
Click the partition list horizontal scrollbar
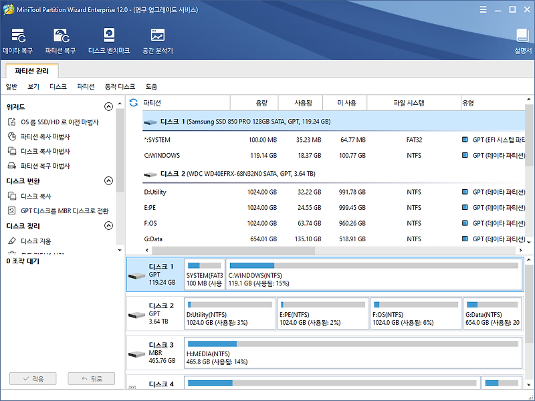point(233,250)
